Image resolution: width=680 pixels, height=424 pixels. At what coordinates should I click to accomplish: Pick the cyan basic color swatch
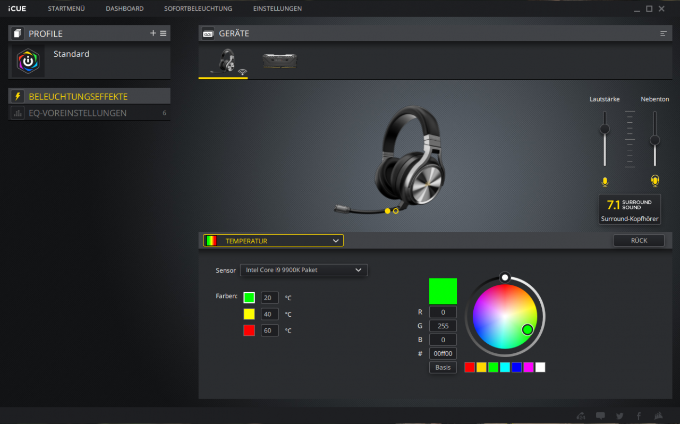click(x=505, y=367)
